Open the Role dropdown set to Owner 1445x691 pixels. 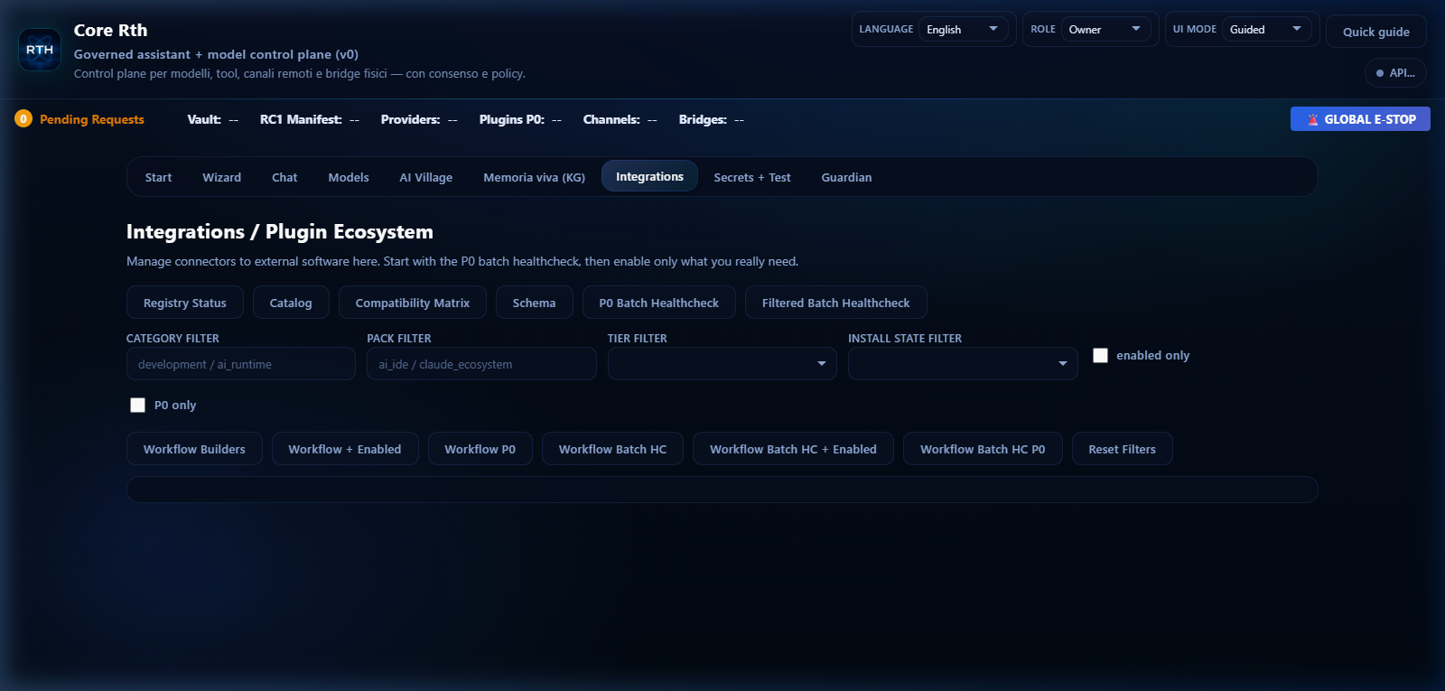[x=1106, y=29]
